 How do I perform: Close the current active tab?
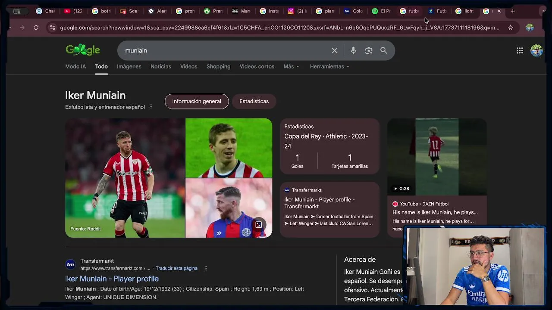[499, 11]
